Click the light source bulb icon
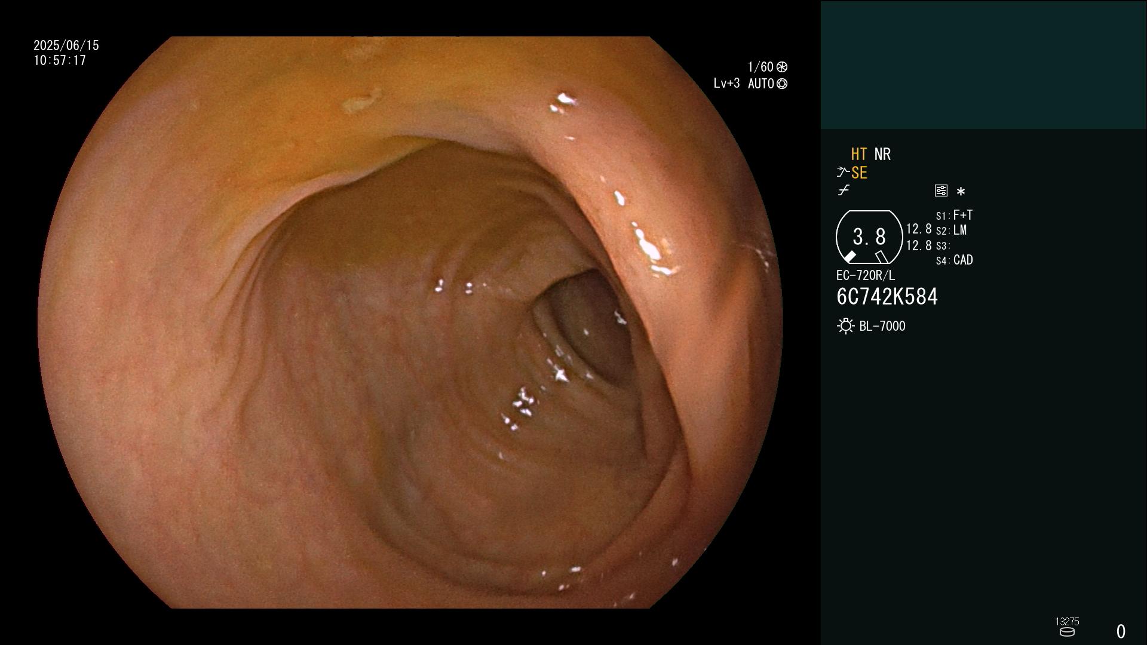The width and height of the screenshot is (1147, 645). pos(845,326)
